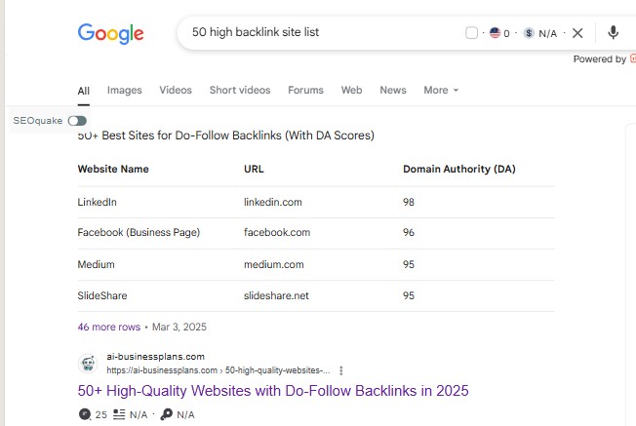The width and height of the screenshot is (636, 426).
Task: Click the LinkedIn cell in the table
Action: point(97,202)
